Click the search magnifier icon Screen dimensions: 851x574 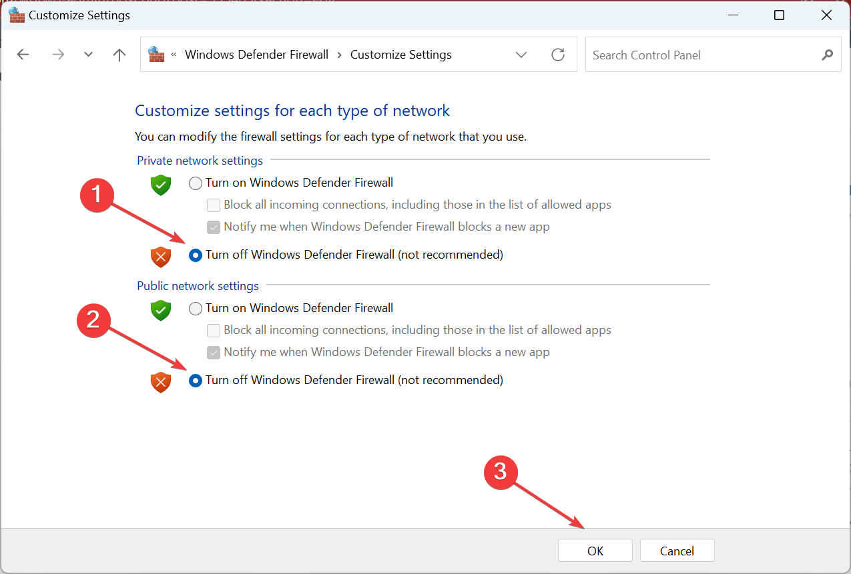(x=828, y=55)
